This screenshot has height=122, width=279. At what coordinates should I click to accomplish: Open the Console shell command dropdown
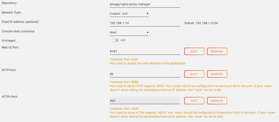129,33
